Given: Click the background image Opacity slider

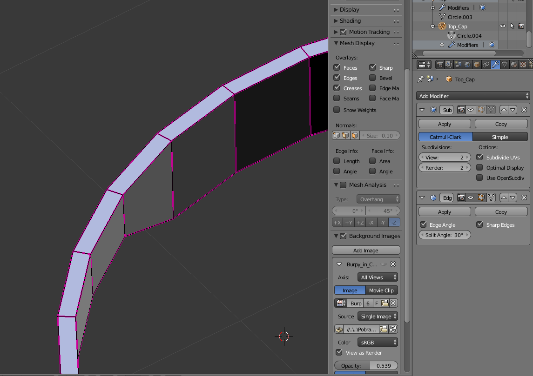Looking at the screenshot, I should [x=366, y=366].
